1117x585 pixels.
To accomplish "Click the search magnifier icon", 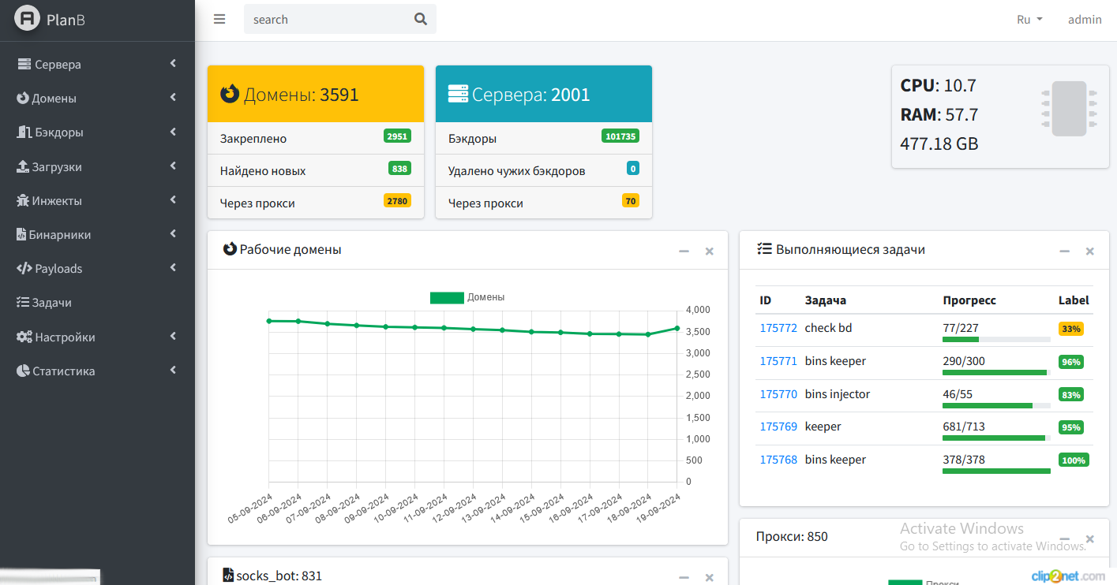I will tap(421, 19).
